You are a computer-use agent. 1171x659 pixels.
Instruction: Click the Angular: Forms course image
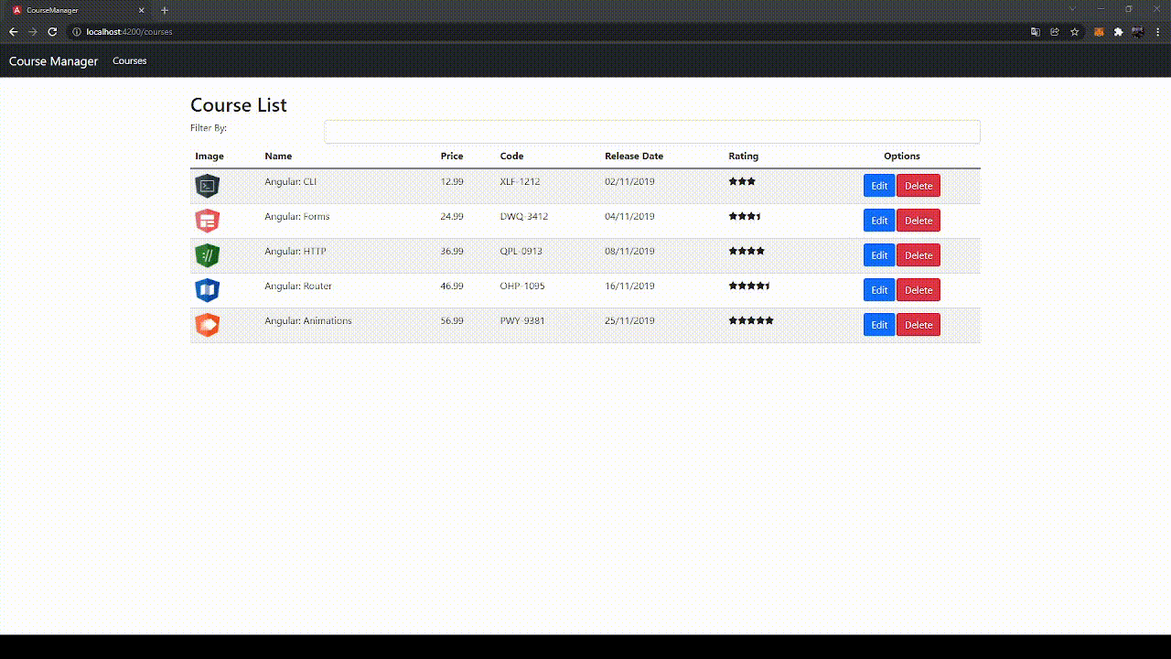point(208,221)
